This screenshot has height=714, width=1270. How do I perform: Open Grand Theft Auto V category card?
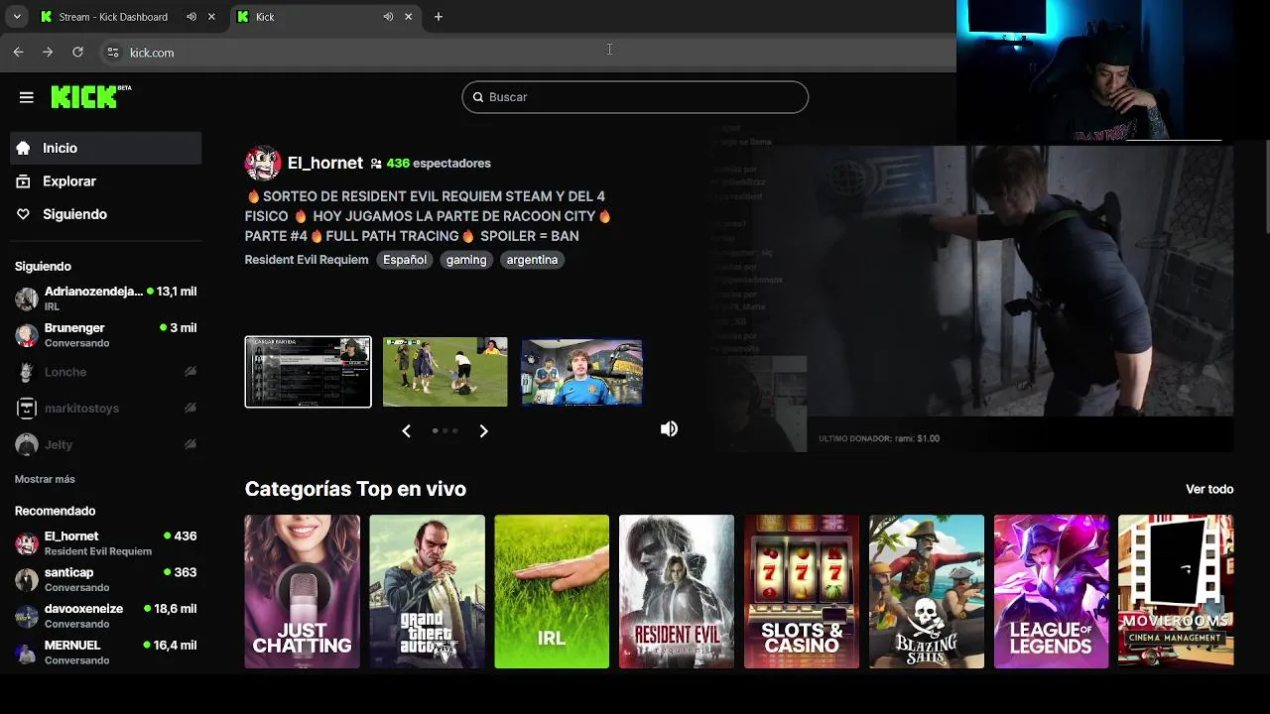click(x=428, y=591)
